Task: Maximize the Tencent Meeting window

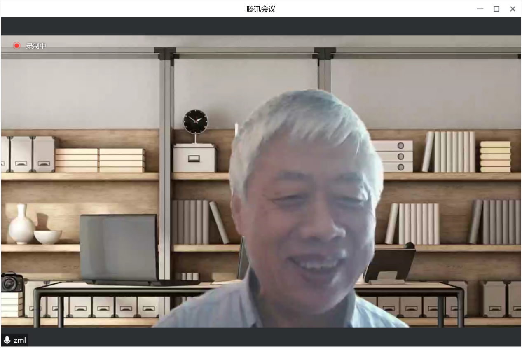Action: 496,9
